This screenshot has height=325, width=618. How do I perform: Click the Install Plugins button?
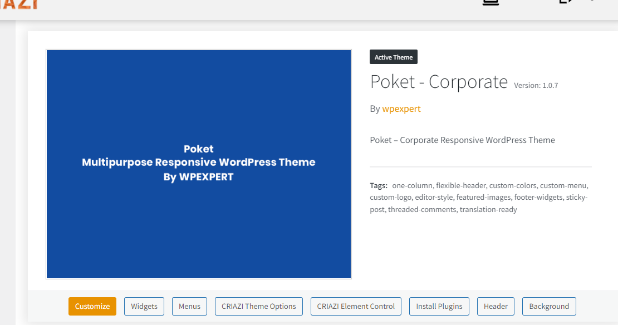[x=439, y=306]
